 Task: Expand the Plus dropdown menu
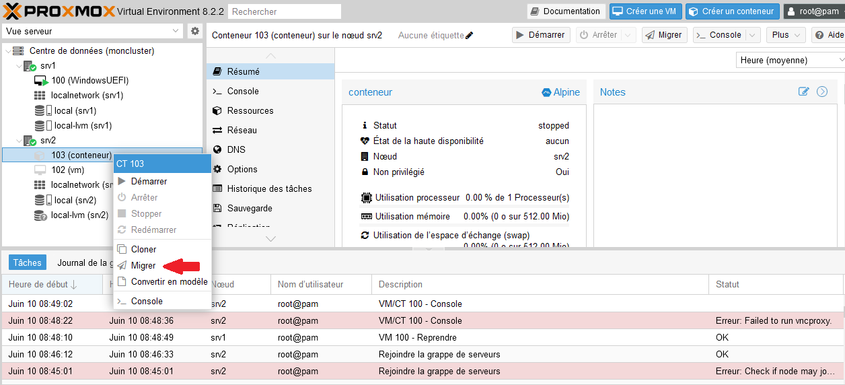tap(788, 35)
